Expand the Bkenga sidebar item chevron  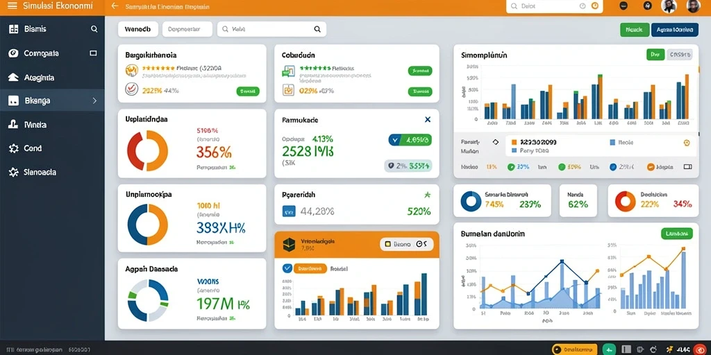(94, 101)
